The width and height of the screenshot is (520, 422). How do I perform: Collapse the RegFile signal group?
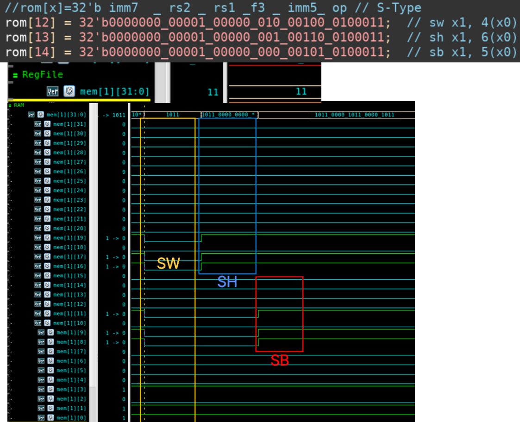15,75
